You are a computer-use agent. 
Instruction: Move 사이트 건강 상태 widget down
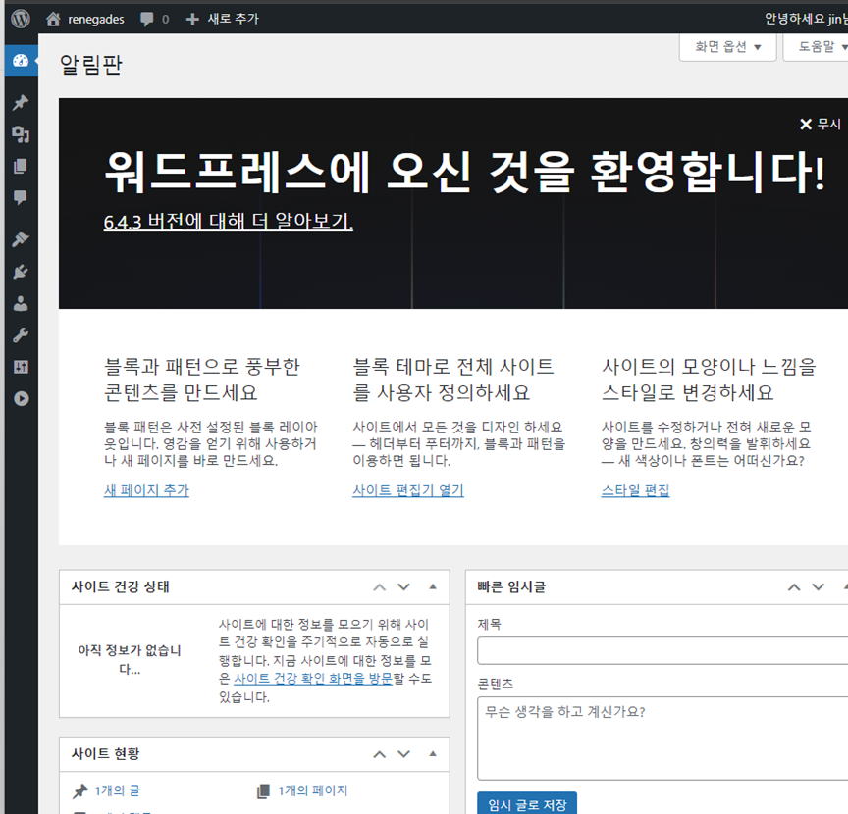pyautogui.click(x=404, y=587)
